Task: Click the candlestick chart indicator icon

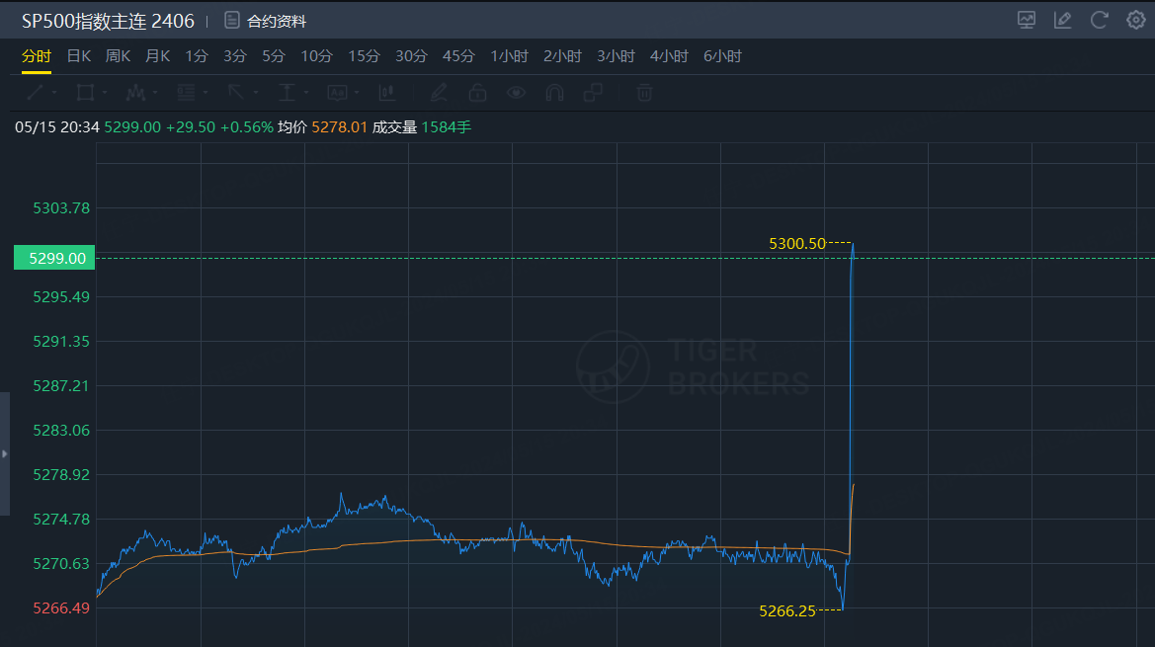Action: pos(386,92)
